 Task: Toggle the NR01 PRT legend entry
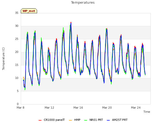tap(94, 120)
